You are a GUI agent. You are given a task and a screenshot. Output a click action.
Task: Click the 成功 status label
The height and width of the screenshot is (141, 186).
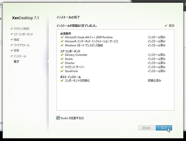tap(172, 26)
